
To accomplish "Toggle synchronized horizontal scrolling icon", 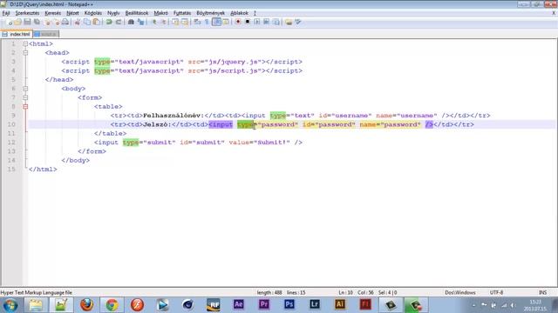I will [x=185, y=22].
